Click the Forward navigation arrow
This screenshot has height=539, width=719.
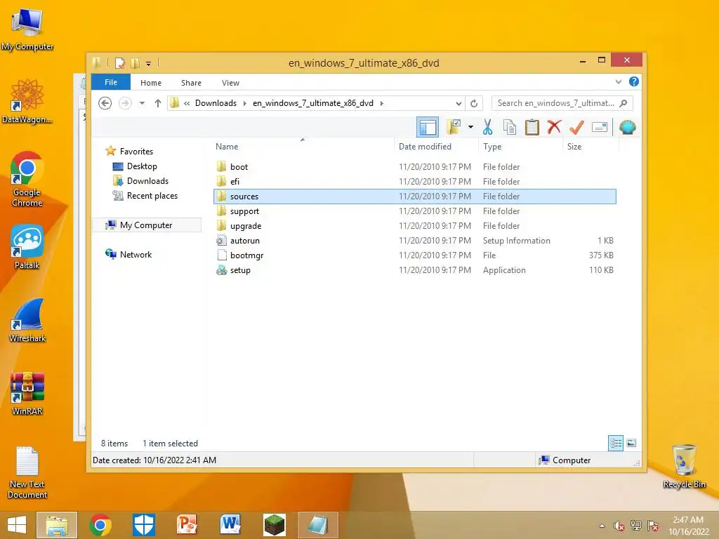tap(125, 103)
